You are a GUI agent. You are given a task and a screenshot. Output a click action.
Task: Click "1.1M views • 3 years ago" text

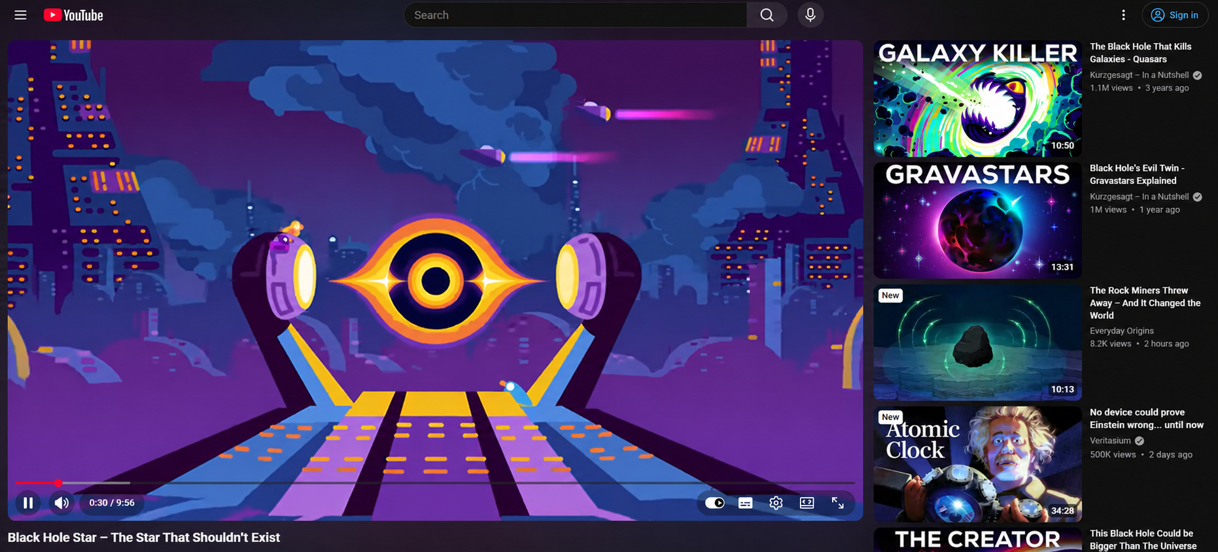(1139, 88)
